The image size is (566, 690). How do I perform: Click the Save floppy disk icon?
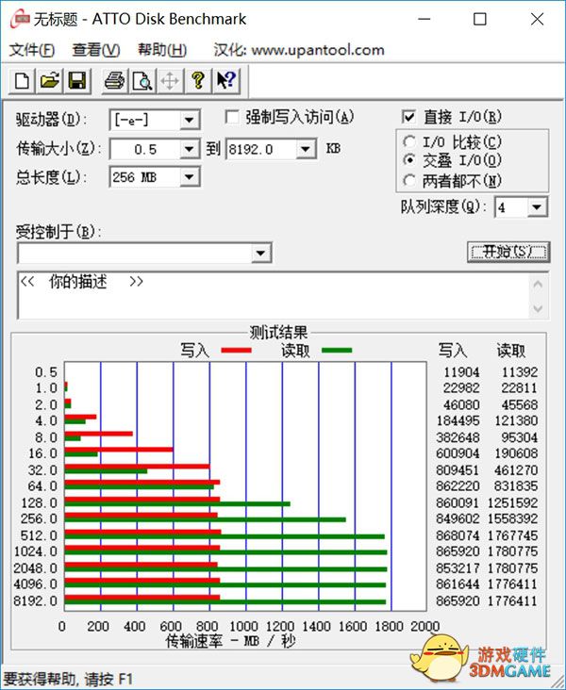click(77, 81)
